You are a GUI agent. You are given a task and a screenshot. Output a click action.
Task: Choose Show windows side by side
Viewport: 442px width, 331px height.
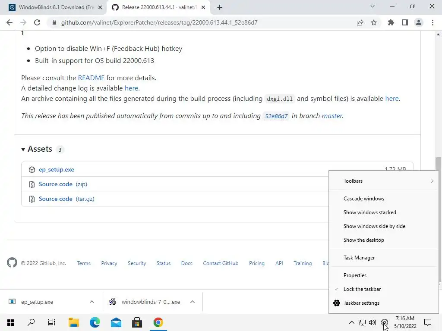click(384, 226)
